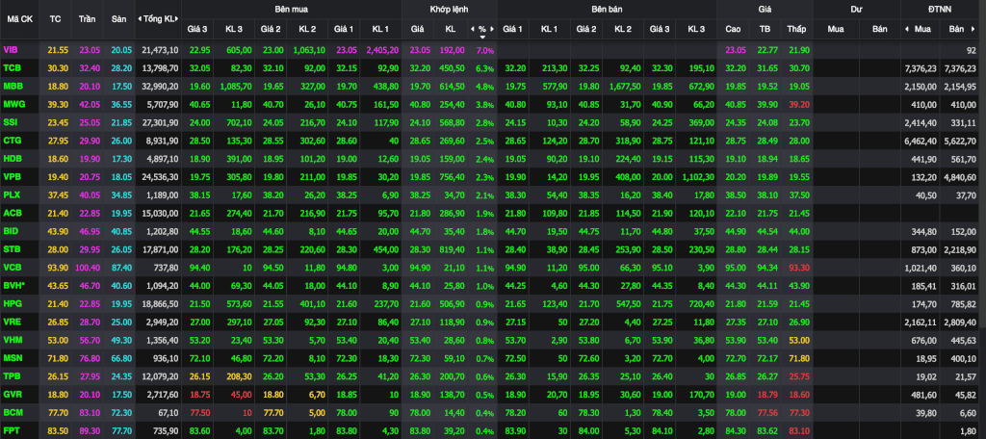Viewport: 986px width, 439px height.
Task: Click TCB's total volume 13,798,70
Action: coord(160,68)
